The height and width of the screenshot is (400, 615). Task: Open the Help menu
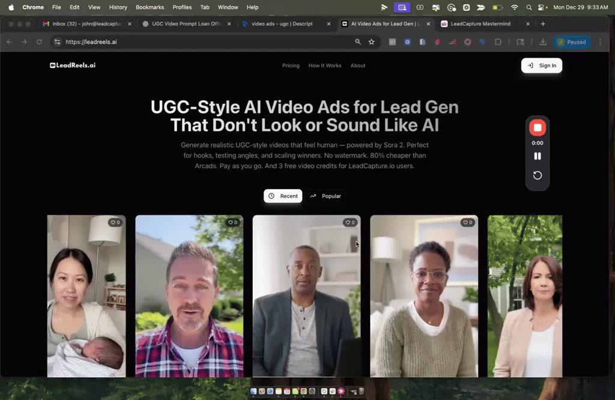pos(253,7)
